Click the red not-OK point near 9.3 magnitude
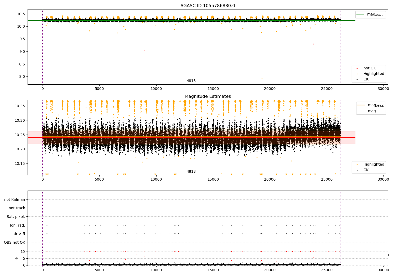394x276 pixels. click(313, 44)
